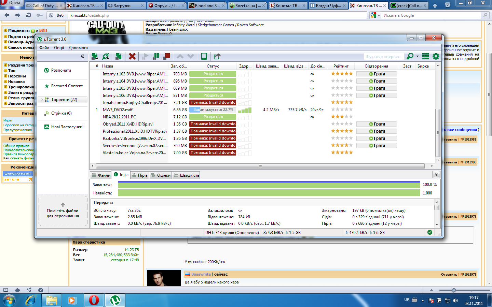This screenshot has height=307, width=492.
Task: Stop torrent with red square icon
Action: point(167,56)
